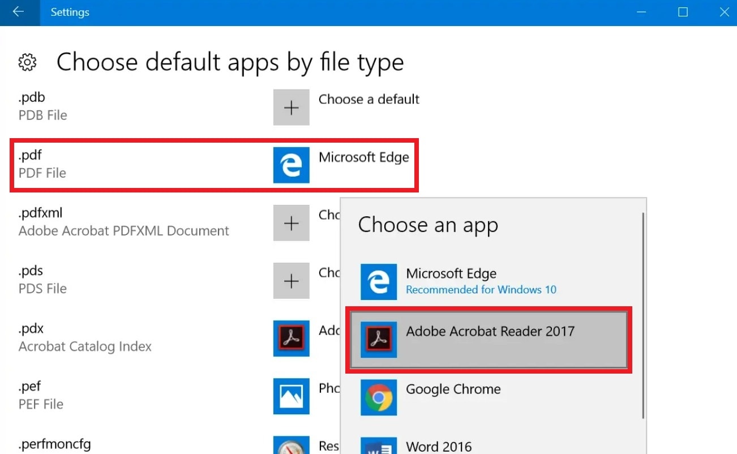Image resolution: width=737 pixels, height=454 pixels.
Task: Click the Microsoft Edge icon beside .pdf
Action: (291, 165)
